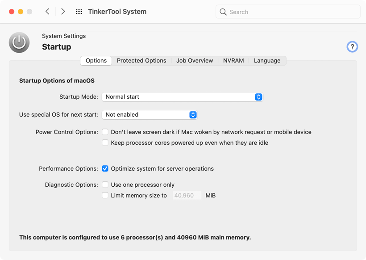Click the Startup Options of macOS heading
This screenshot has width=366, height=260.
[57, 80]
